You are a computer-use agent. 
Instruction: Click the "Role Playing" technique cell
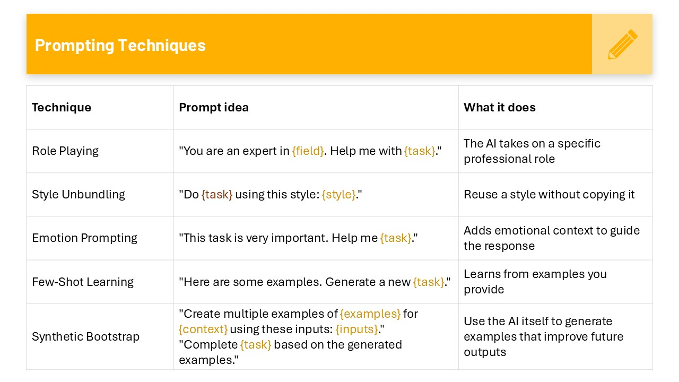pos(65,151)
